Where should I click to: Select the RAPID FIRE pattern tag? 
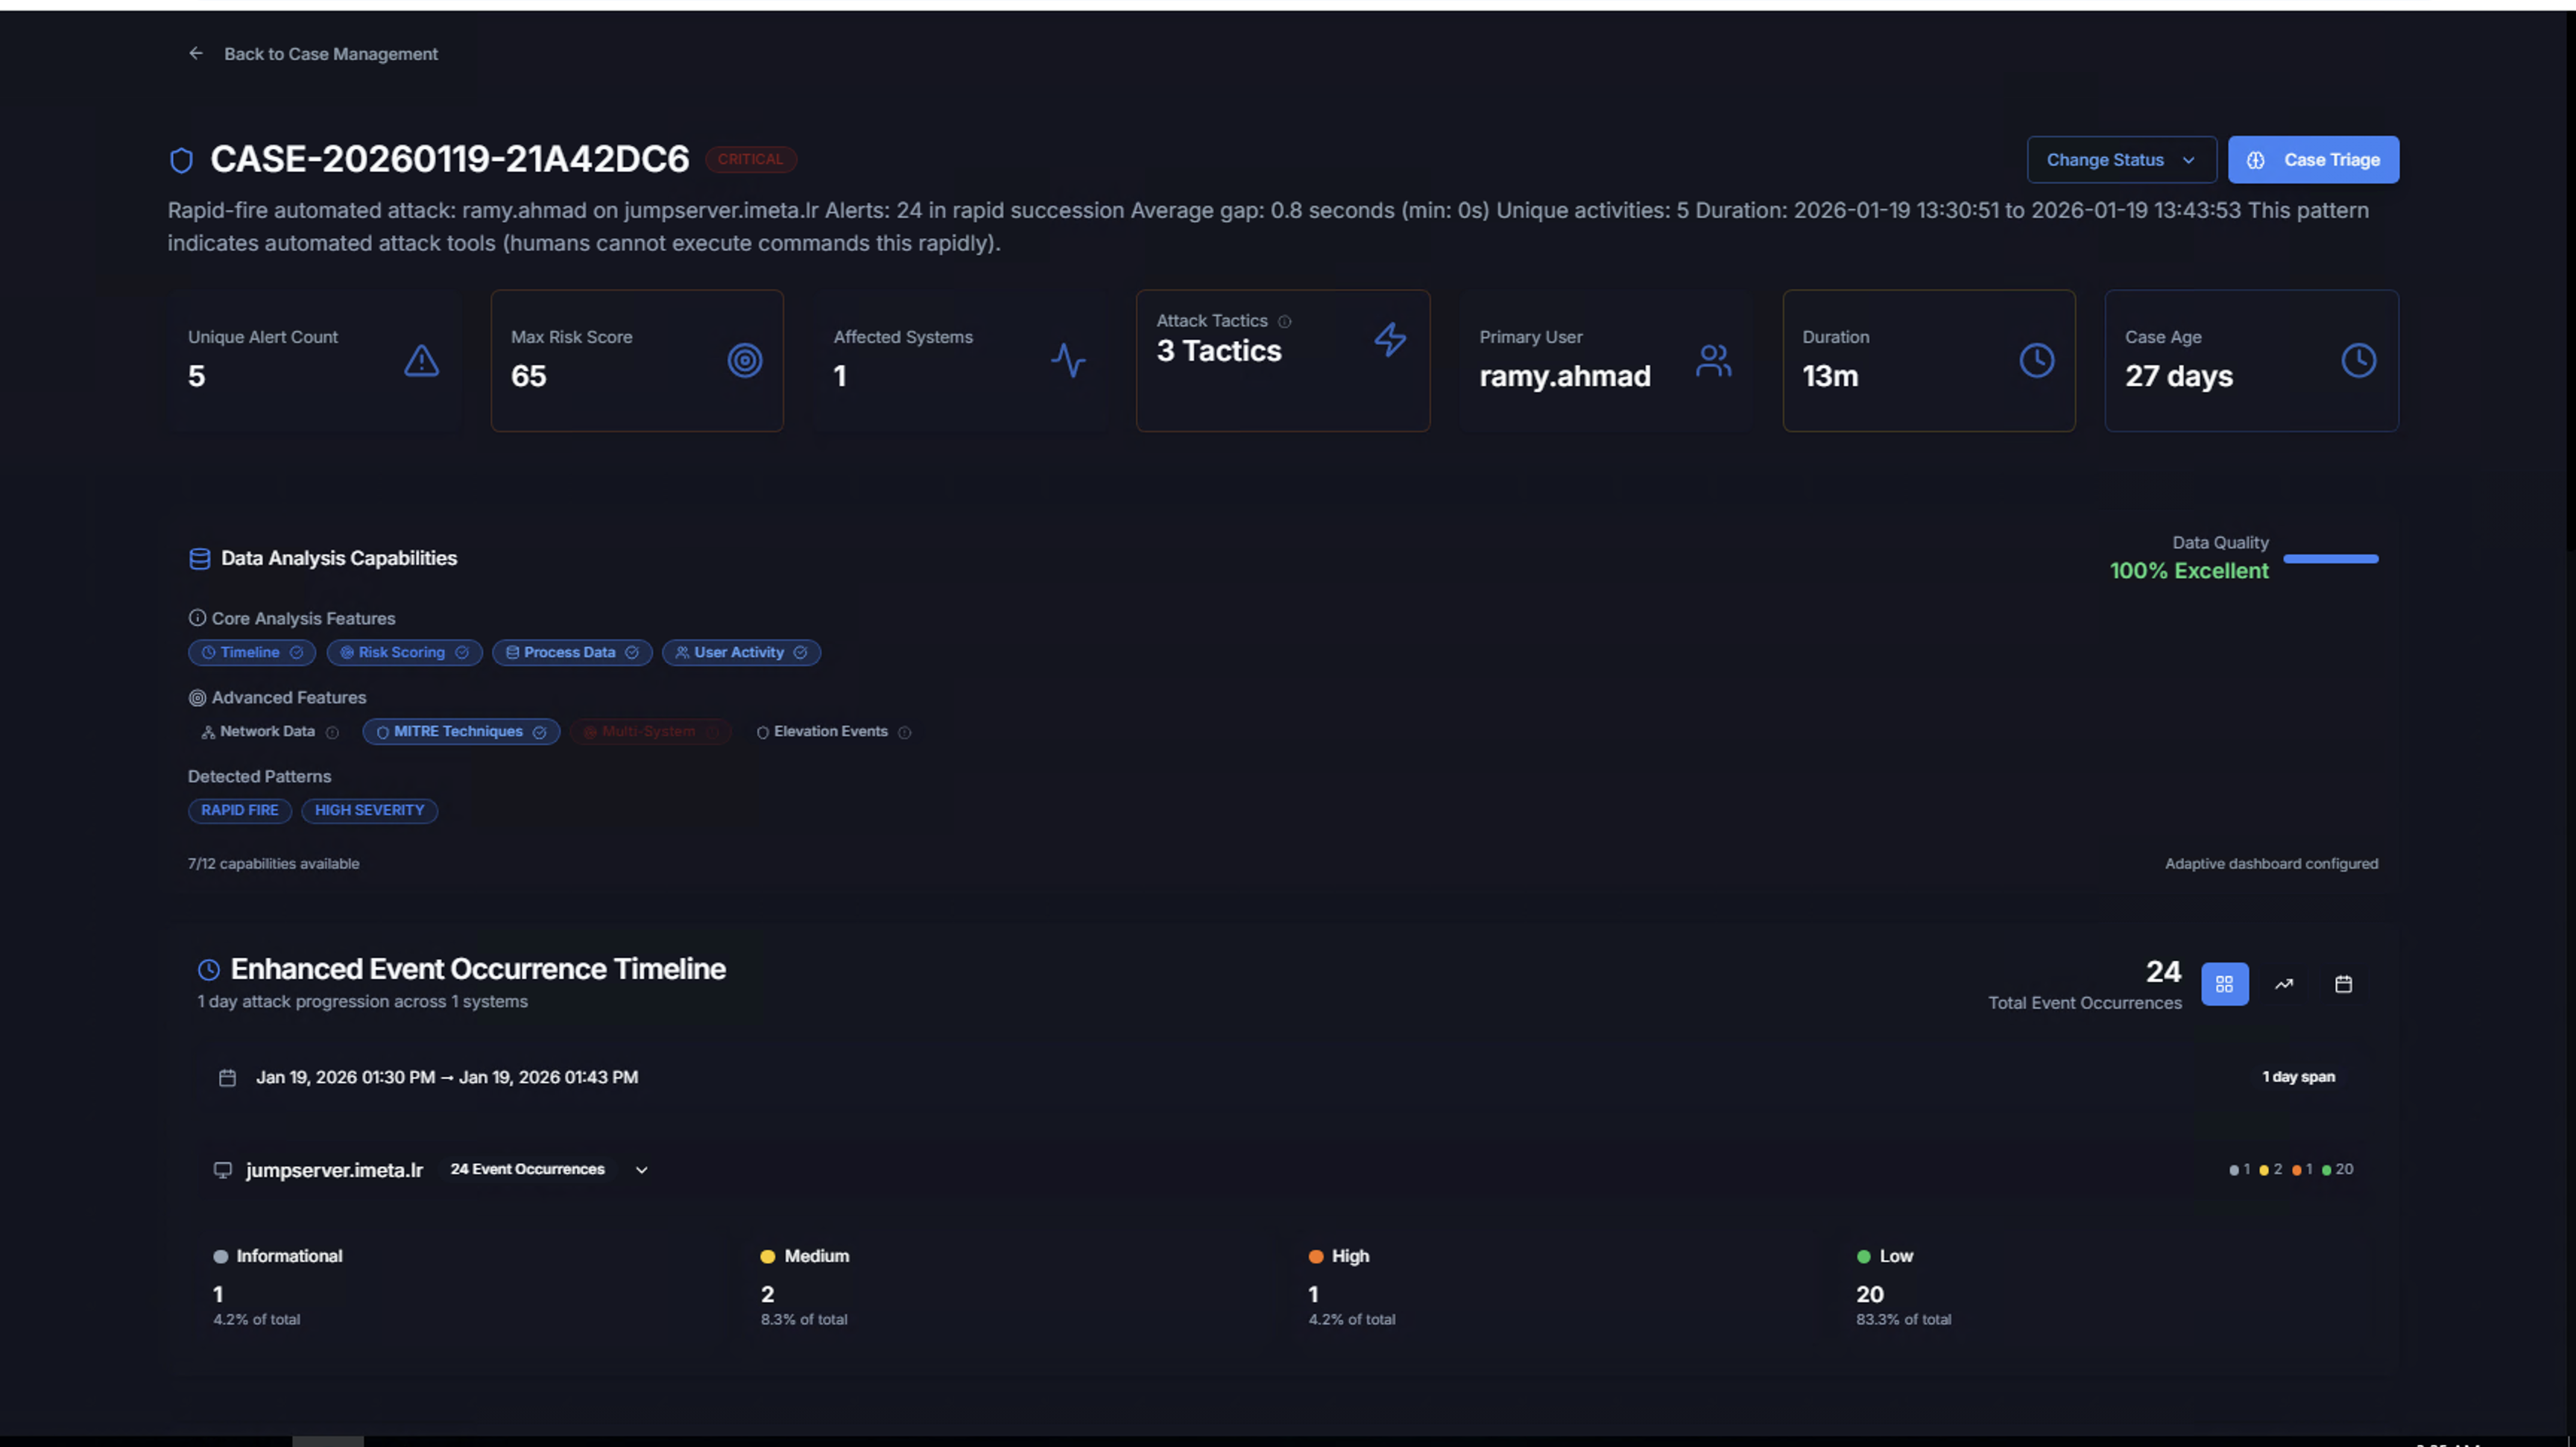pyautogui.click(x=239, y=811)
